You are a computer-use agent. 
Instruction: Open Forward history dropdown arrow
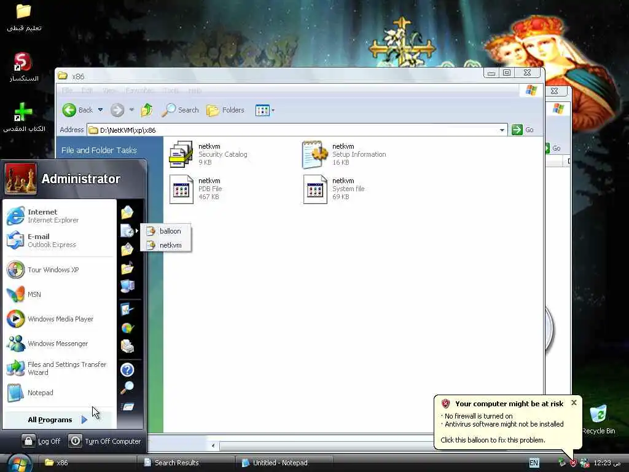[x=131, y=110]
